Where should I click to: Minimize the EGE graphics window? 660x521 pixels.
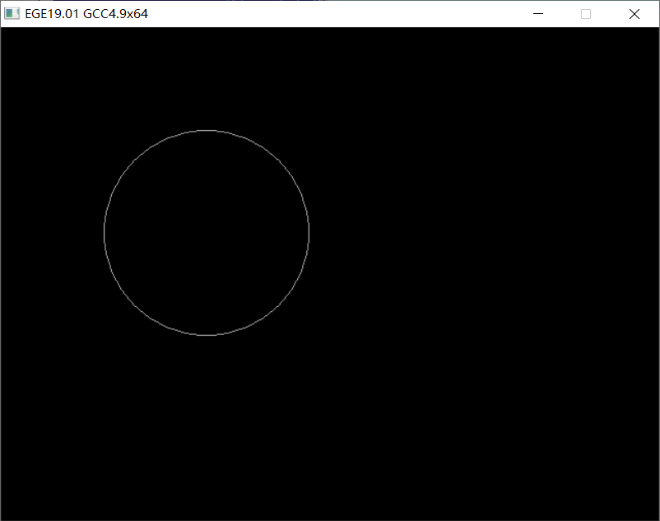pos(538,13)
